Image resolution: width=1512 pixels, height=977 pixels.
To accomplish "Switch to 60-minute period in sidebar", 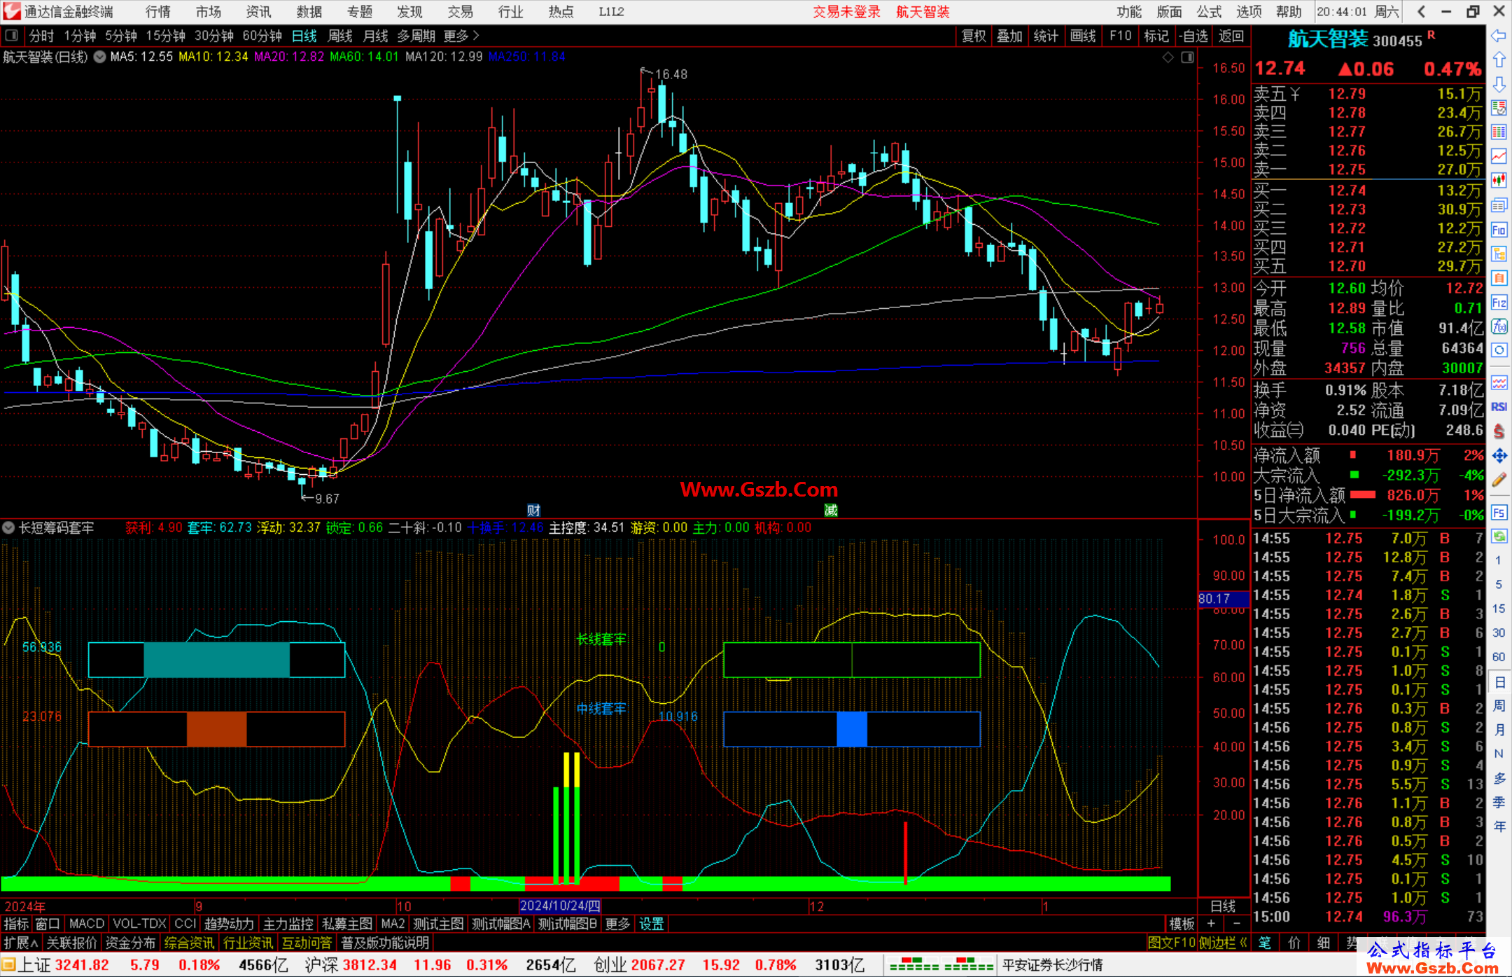I will point(1498,657).
